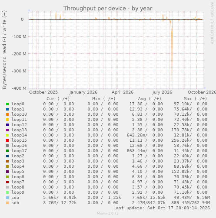Click loop5 max value 152.82k
The width and height of the screenshot is (216, 218).
[181, 172]
